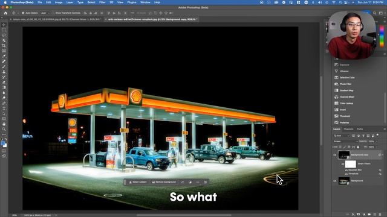Open Move tool preset picker arrow
Image resolution: width=387 pixels, height=217 pixels.
click(x=18, y=13)
